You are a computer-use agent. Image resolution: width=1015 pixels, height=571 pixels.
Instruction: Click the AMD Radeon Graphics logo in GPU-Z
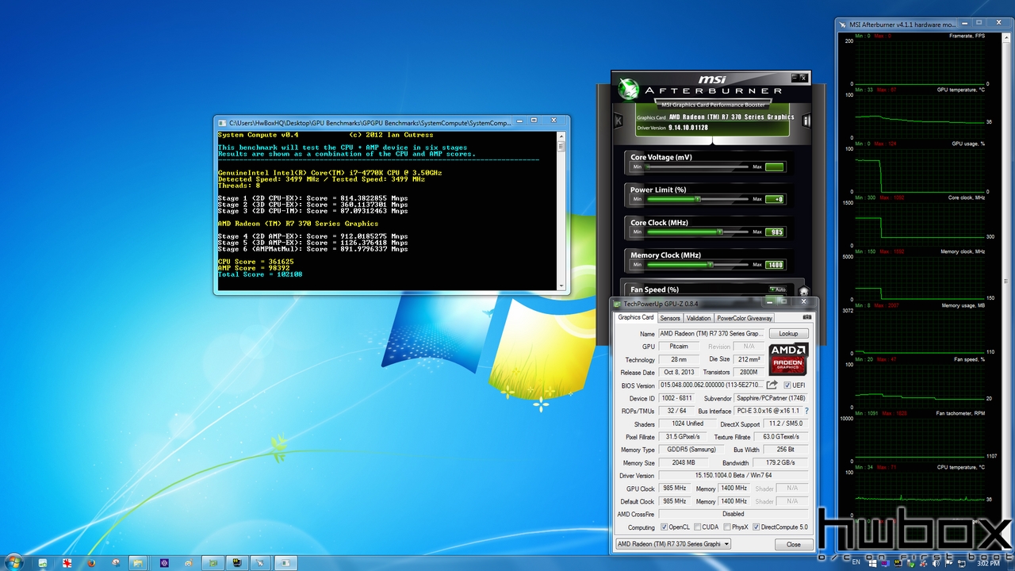(787, 359)
